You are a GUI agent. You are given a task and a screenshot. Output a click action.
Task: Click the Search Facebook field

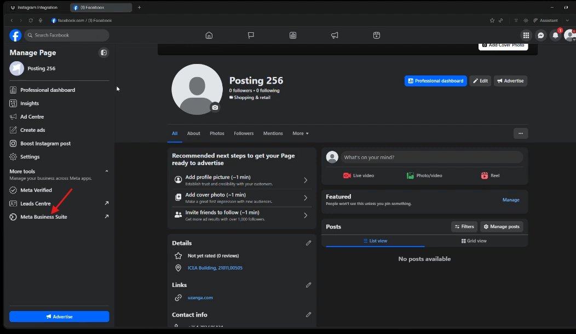[67, 35]
